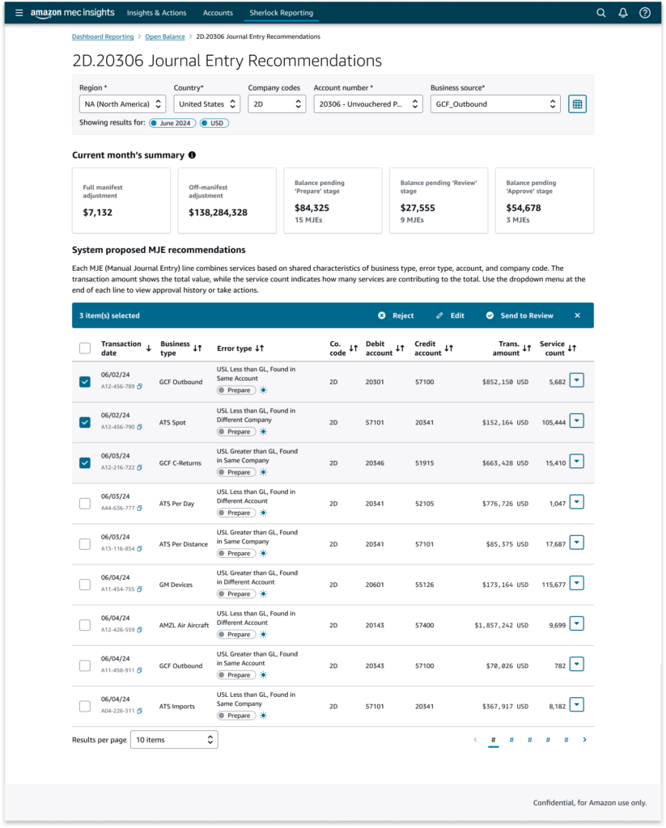Sort by Debit account column

coord(400,348)
